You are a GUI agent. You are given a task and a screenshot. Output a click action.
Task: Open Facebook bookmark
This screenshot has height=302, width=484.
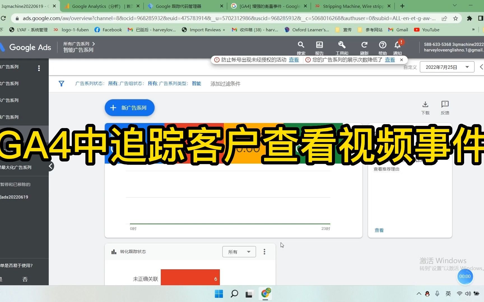click(x=108, y=30)
